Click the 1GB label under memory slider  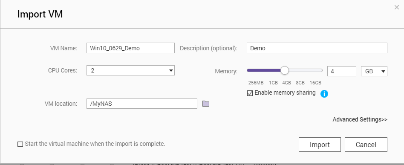(273, 83)
